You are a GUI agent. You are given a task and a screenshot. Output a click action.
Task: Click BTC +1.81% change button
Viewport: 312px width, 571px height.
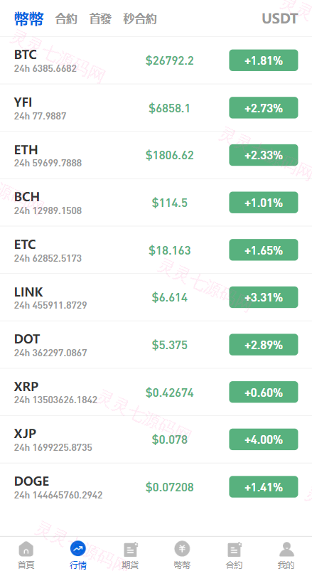[x=264, y=60]
